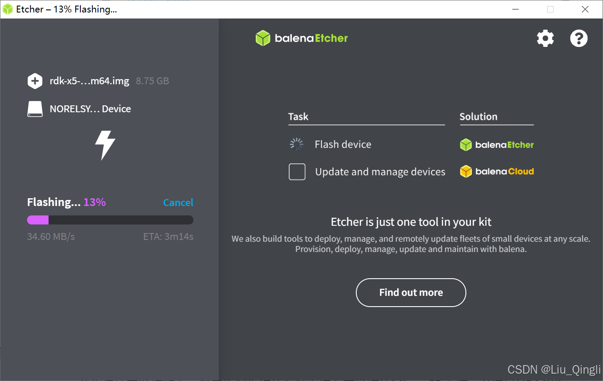Screen dimensions: 603x381
Task: Click the Flashing... 13% status text
Action: click(x=67, y=202)
